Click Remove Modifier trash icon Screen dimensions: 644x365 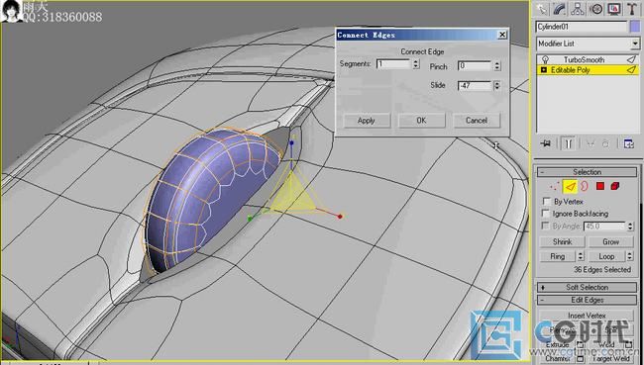605,143
